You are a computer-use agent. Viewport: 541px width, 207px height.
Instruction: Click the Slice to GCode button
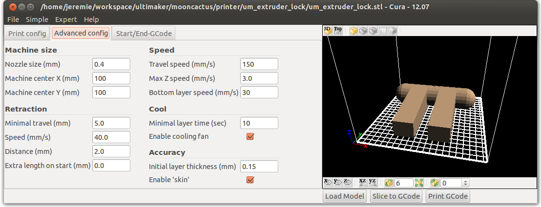pos(396,196)
